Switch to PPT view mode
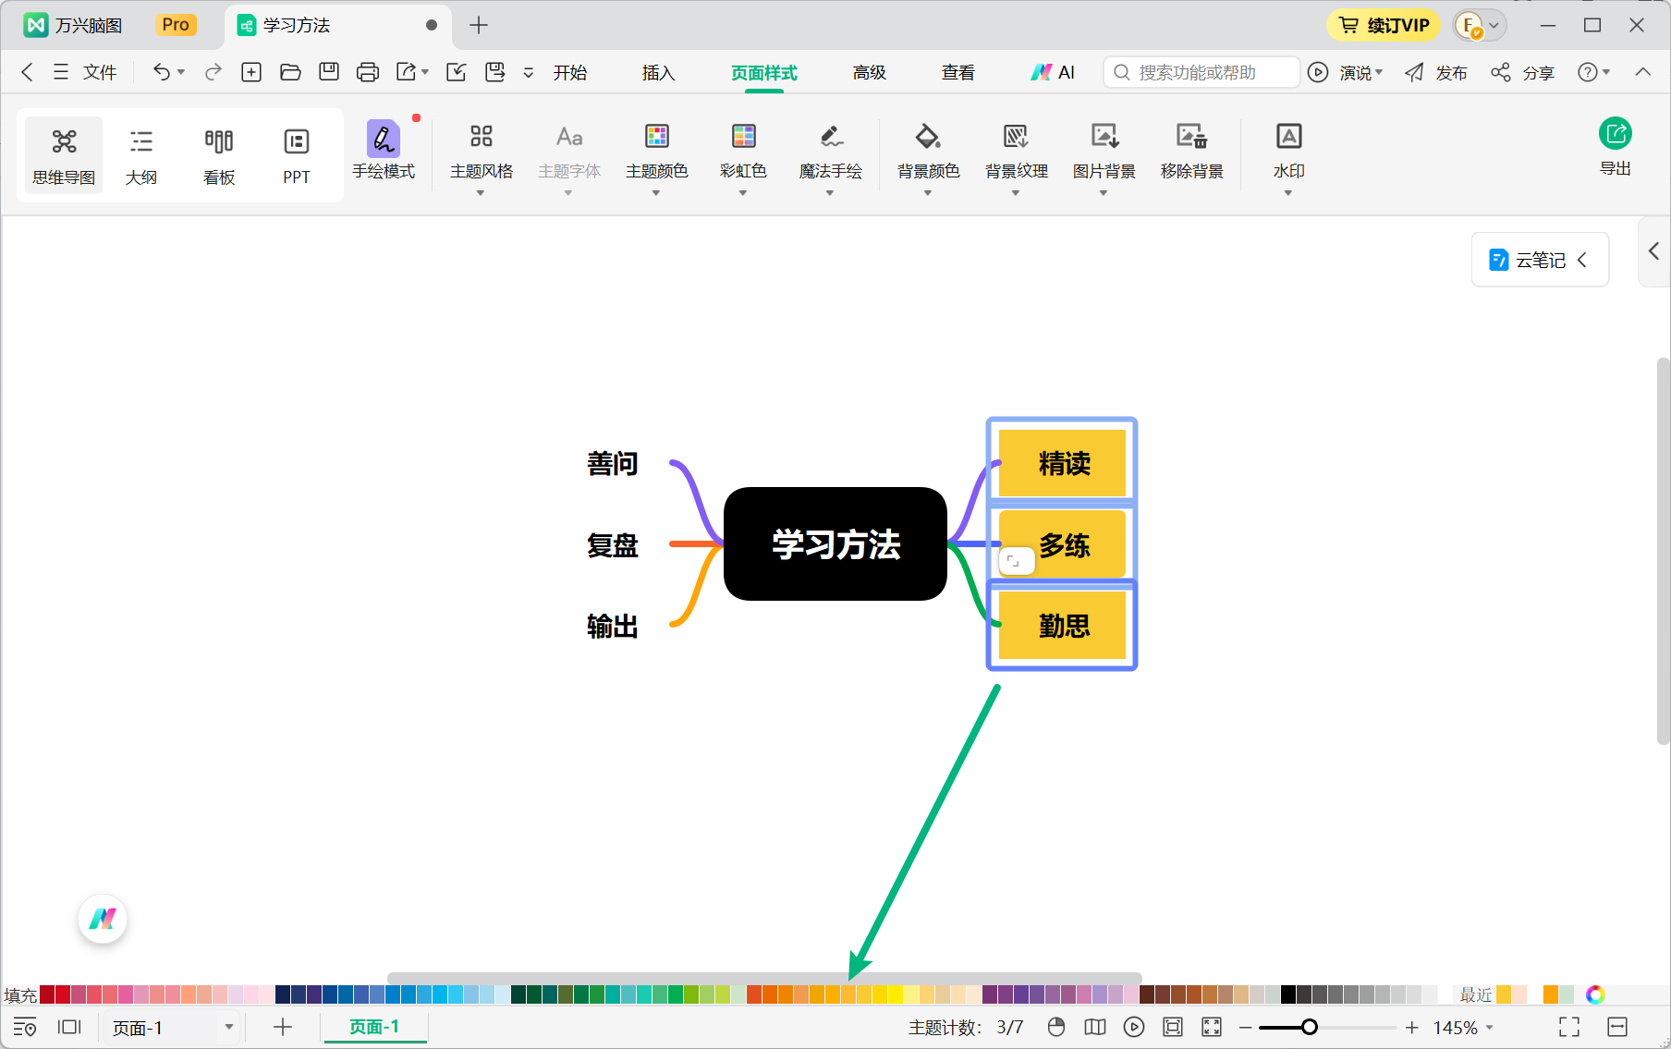 [297, 155]
